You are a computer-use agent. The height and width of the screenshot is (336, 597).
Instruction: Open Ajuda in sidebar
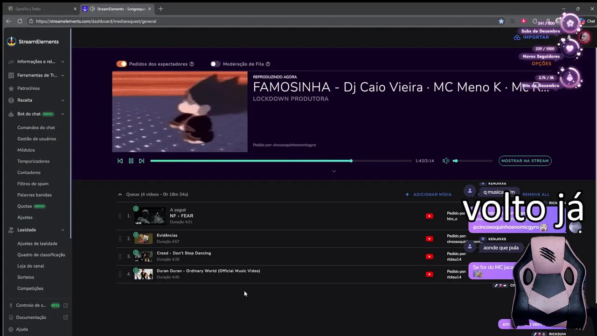click(x=22, y=329)
